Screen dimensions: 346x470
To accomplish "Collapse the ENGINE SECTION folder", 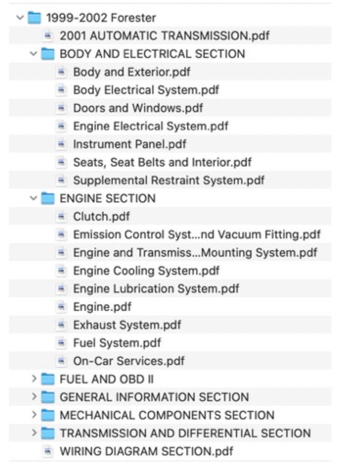I will click(34, 198).
